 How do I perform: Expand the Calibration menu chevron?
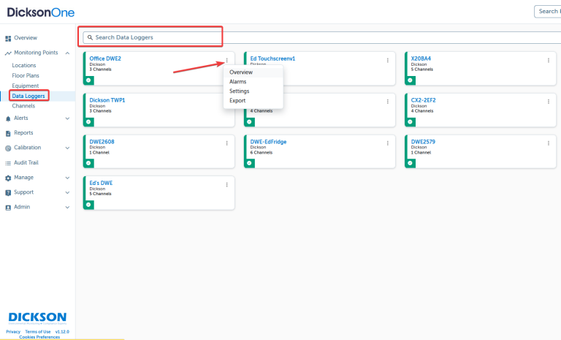67,148
